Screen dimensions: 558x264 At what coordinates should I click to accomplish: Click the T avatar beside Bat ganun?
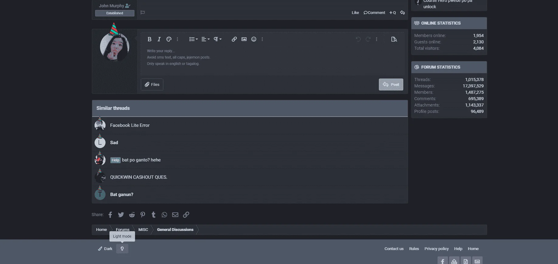[100, 194]
